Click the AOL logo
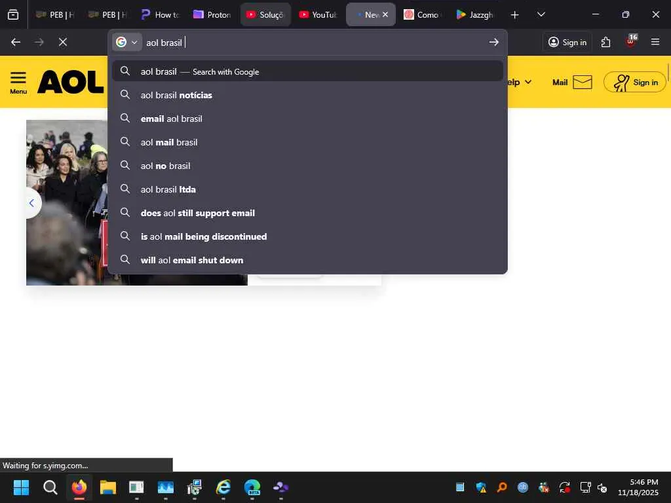Viewport: 671px width, 503px height. pyautogui.click(x=71, y=82)
